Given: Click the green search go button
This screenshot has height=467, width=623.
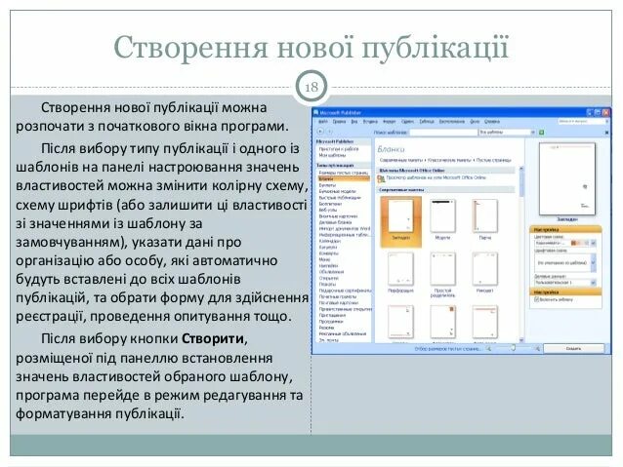Looking at the screenshot, I should (x=541, y=132).
